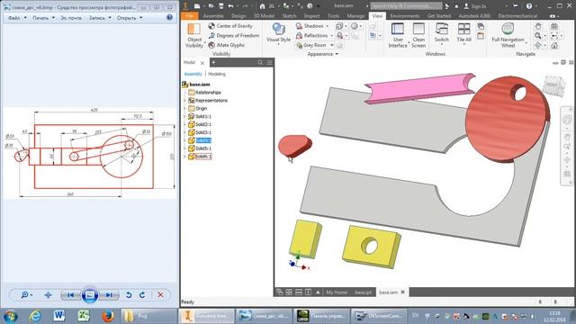Switch to the Inspect ribbon tab
The height and width of the screenshot is (324, 576).
tap(311, 16)
